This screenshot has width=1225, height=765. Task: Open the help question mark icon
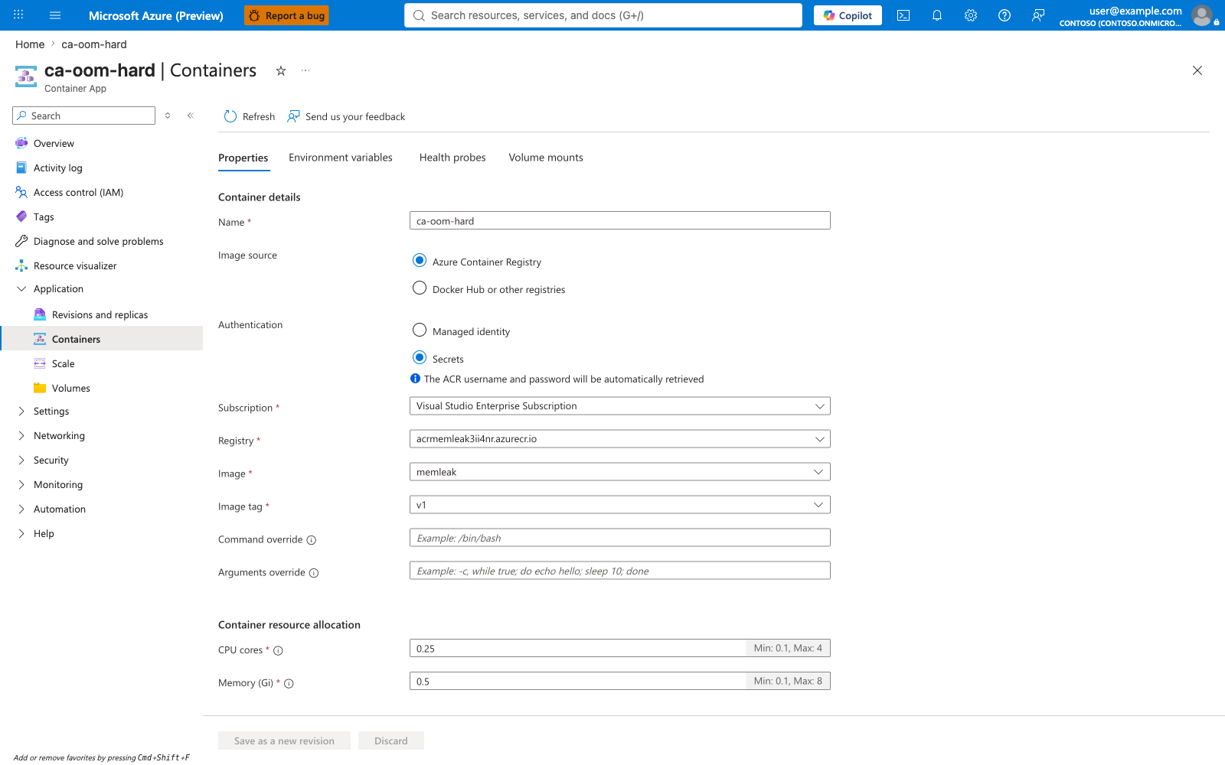(x=1004, y=15)
